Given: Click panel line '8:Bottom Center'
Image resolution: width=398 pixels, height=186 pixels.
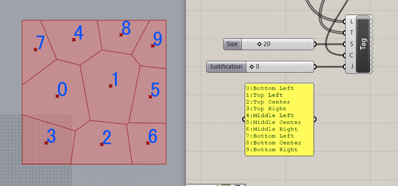Looking at the screenshot, I should click(x=274, y=143).
